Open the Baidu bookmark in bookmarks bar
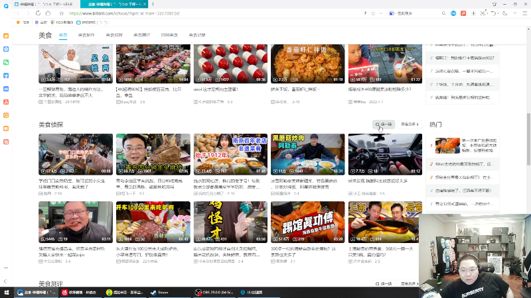 [40, 23]
